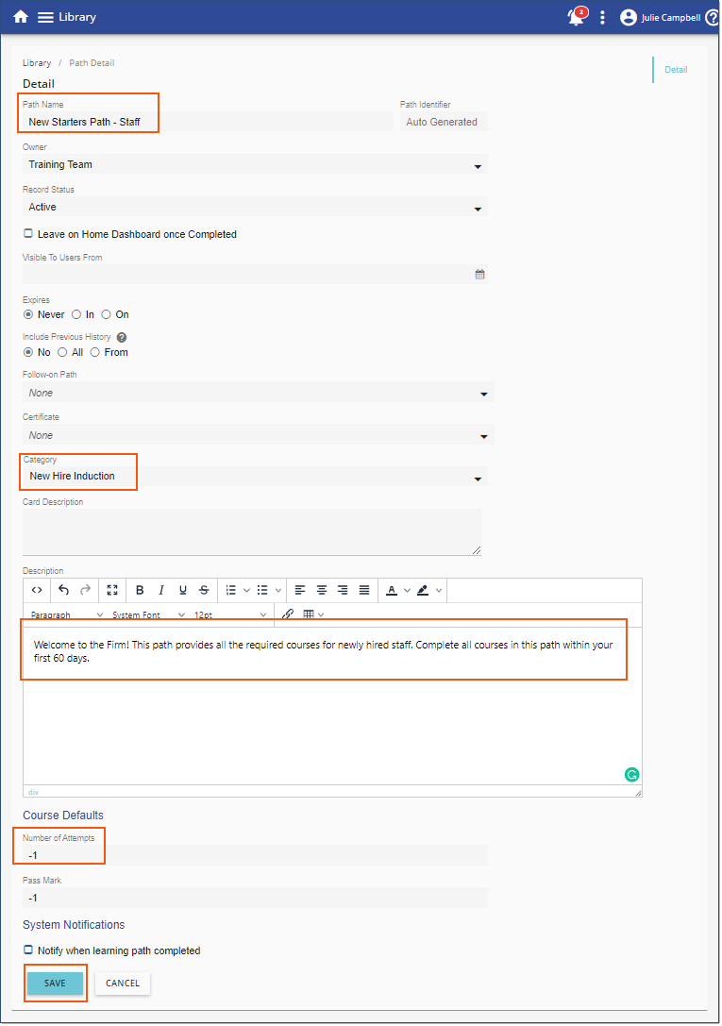The width and height of the screenshot is (722, 1026).
Task: Toggle bold formatting in description editor
Action: pyautogui.click(x=140, y=590)
